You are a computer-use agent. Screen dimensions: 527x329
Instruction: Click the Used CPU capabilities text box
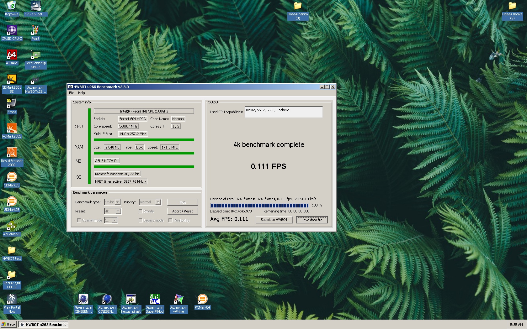tap(284, 112)
